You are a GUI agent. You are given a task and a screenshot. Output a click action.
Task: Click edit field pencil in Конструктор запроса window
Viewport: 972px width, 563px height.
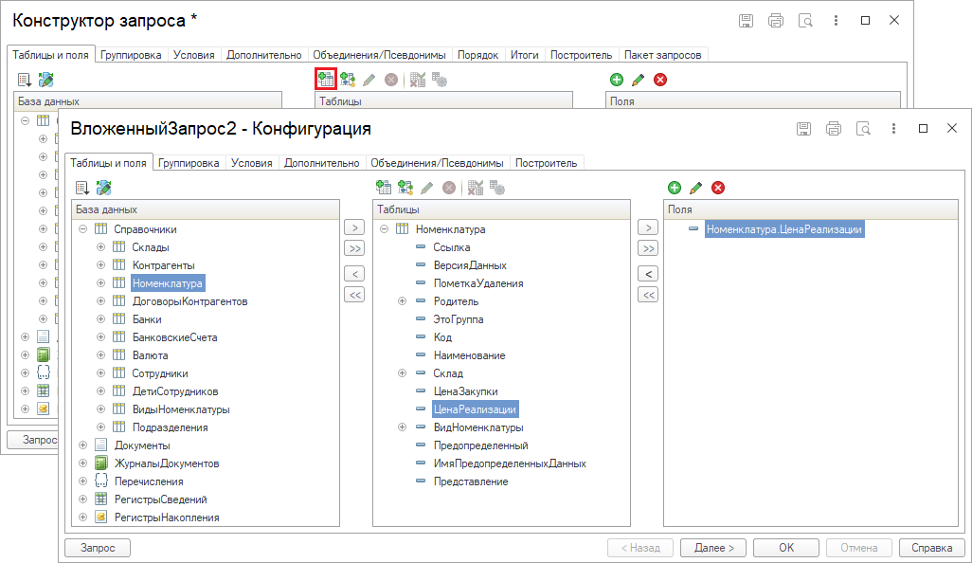(x=638, y=80)
